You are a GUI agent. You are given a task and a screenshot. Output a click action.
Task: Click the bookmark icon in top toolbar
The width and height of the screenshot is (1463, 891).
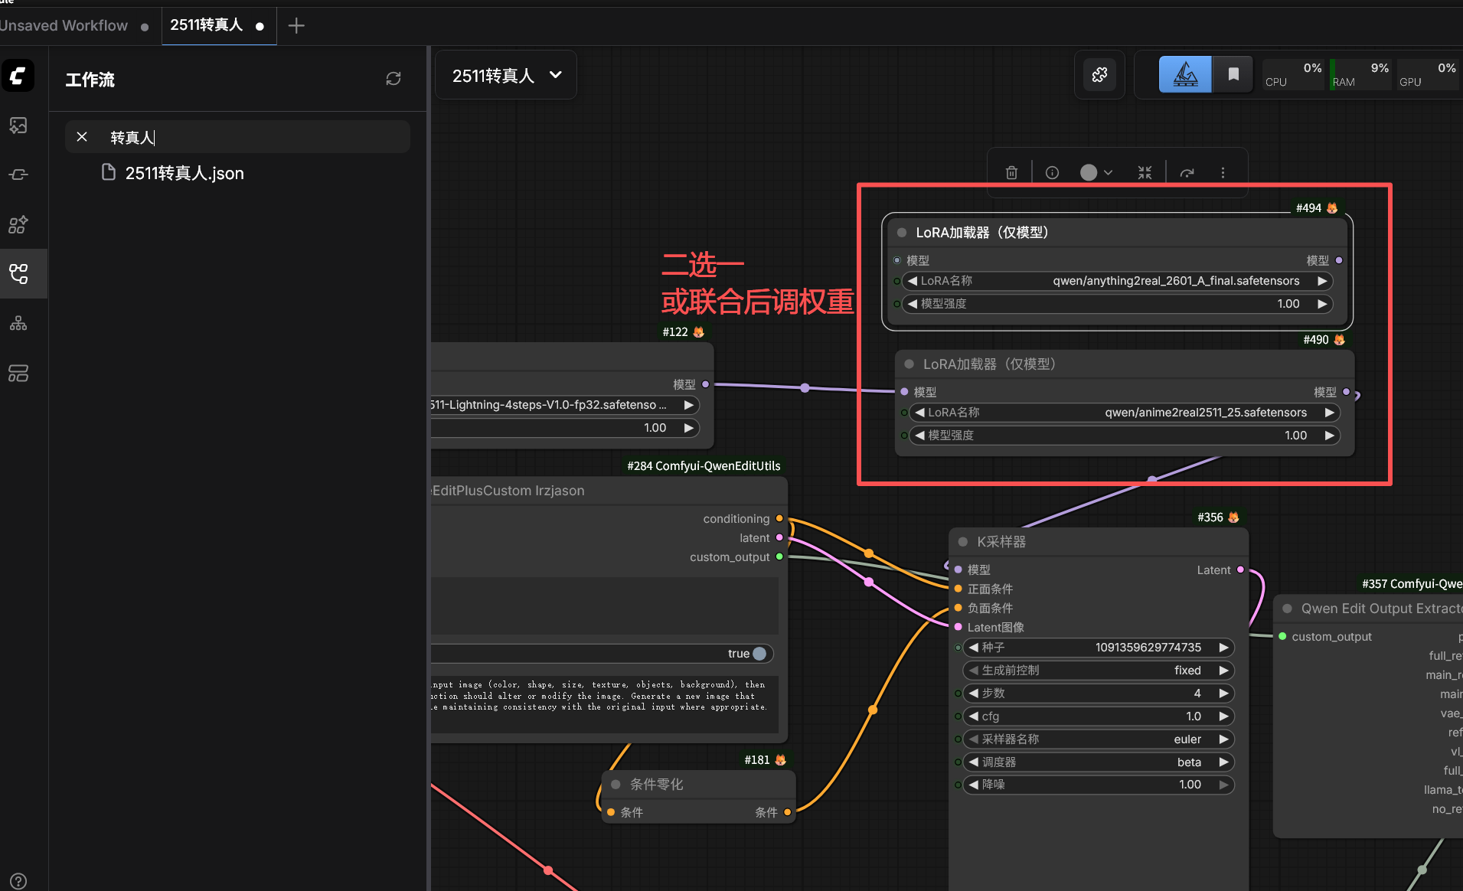point(1233,74)
